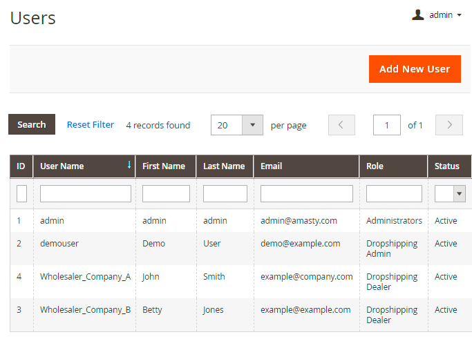The height and width of the screenshot is (339, 472).
Task: Go to the previous page arrow
Action: (341, 125)
